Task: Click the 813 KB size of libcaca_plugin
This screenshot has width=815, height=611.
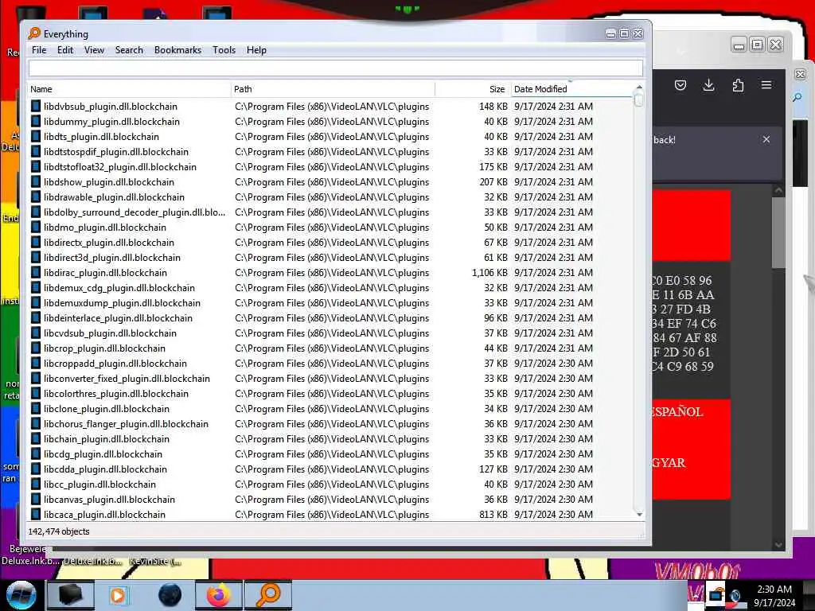Action: [493, 515]
